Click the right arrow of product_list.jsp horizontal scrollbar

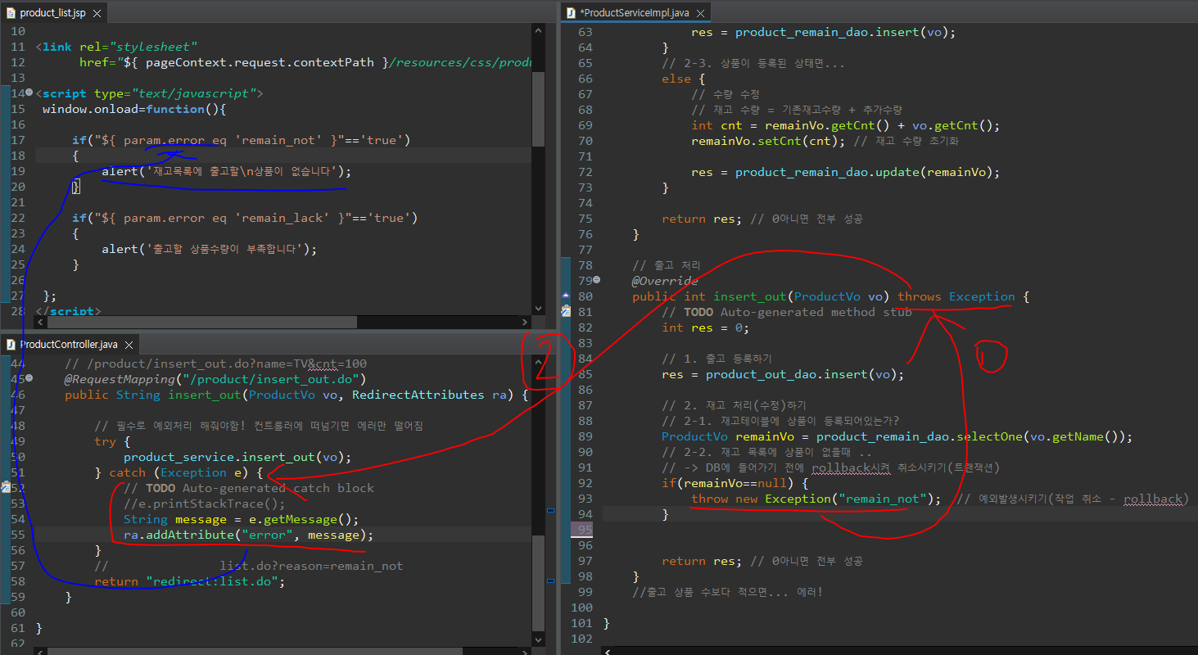click(x=526, y=322)
